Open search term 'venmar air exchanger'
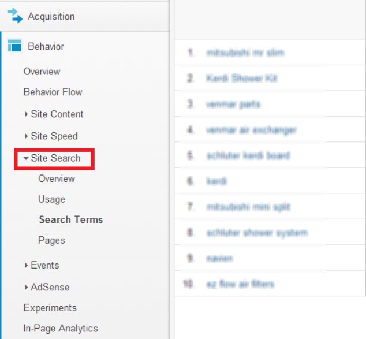The height and width of the screenshot is (339, 366). [x=251, y=130]
